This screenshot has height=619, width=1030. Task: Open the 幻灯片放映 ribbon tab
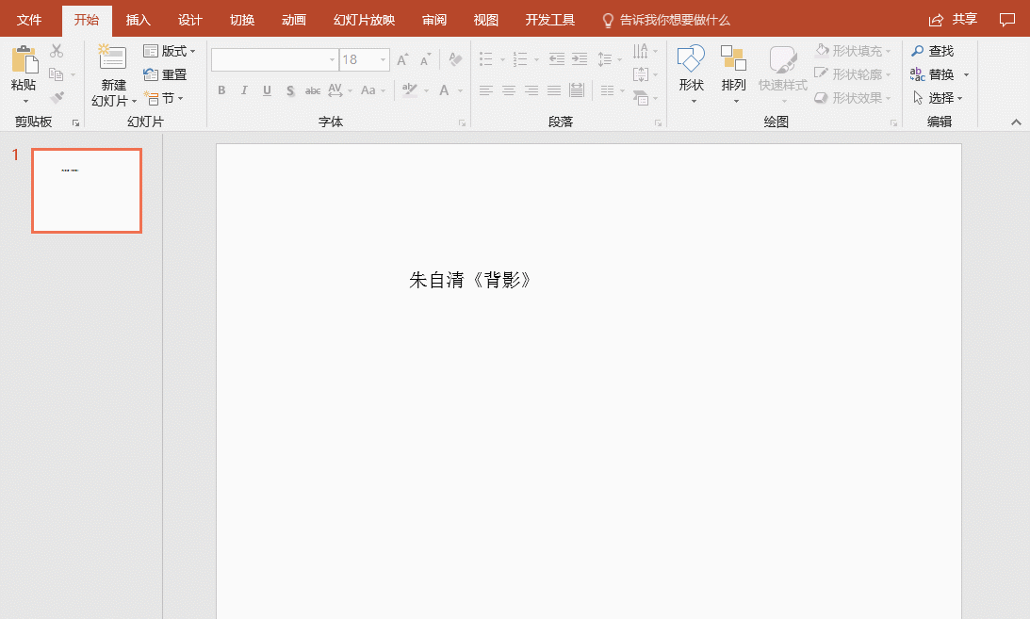click(363, 19)
